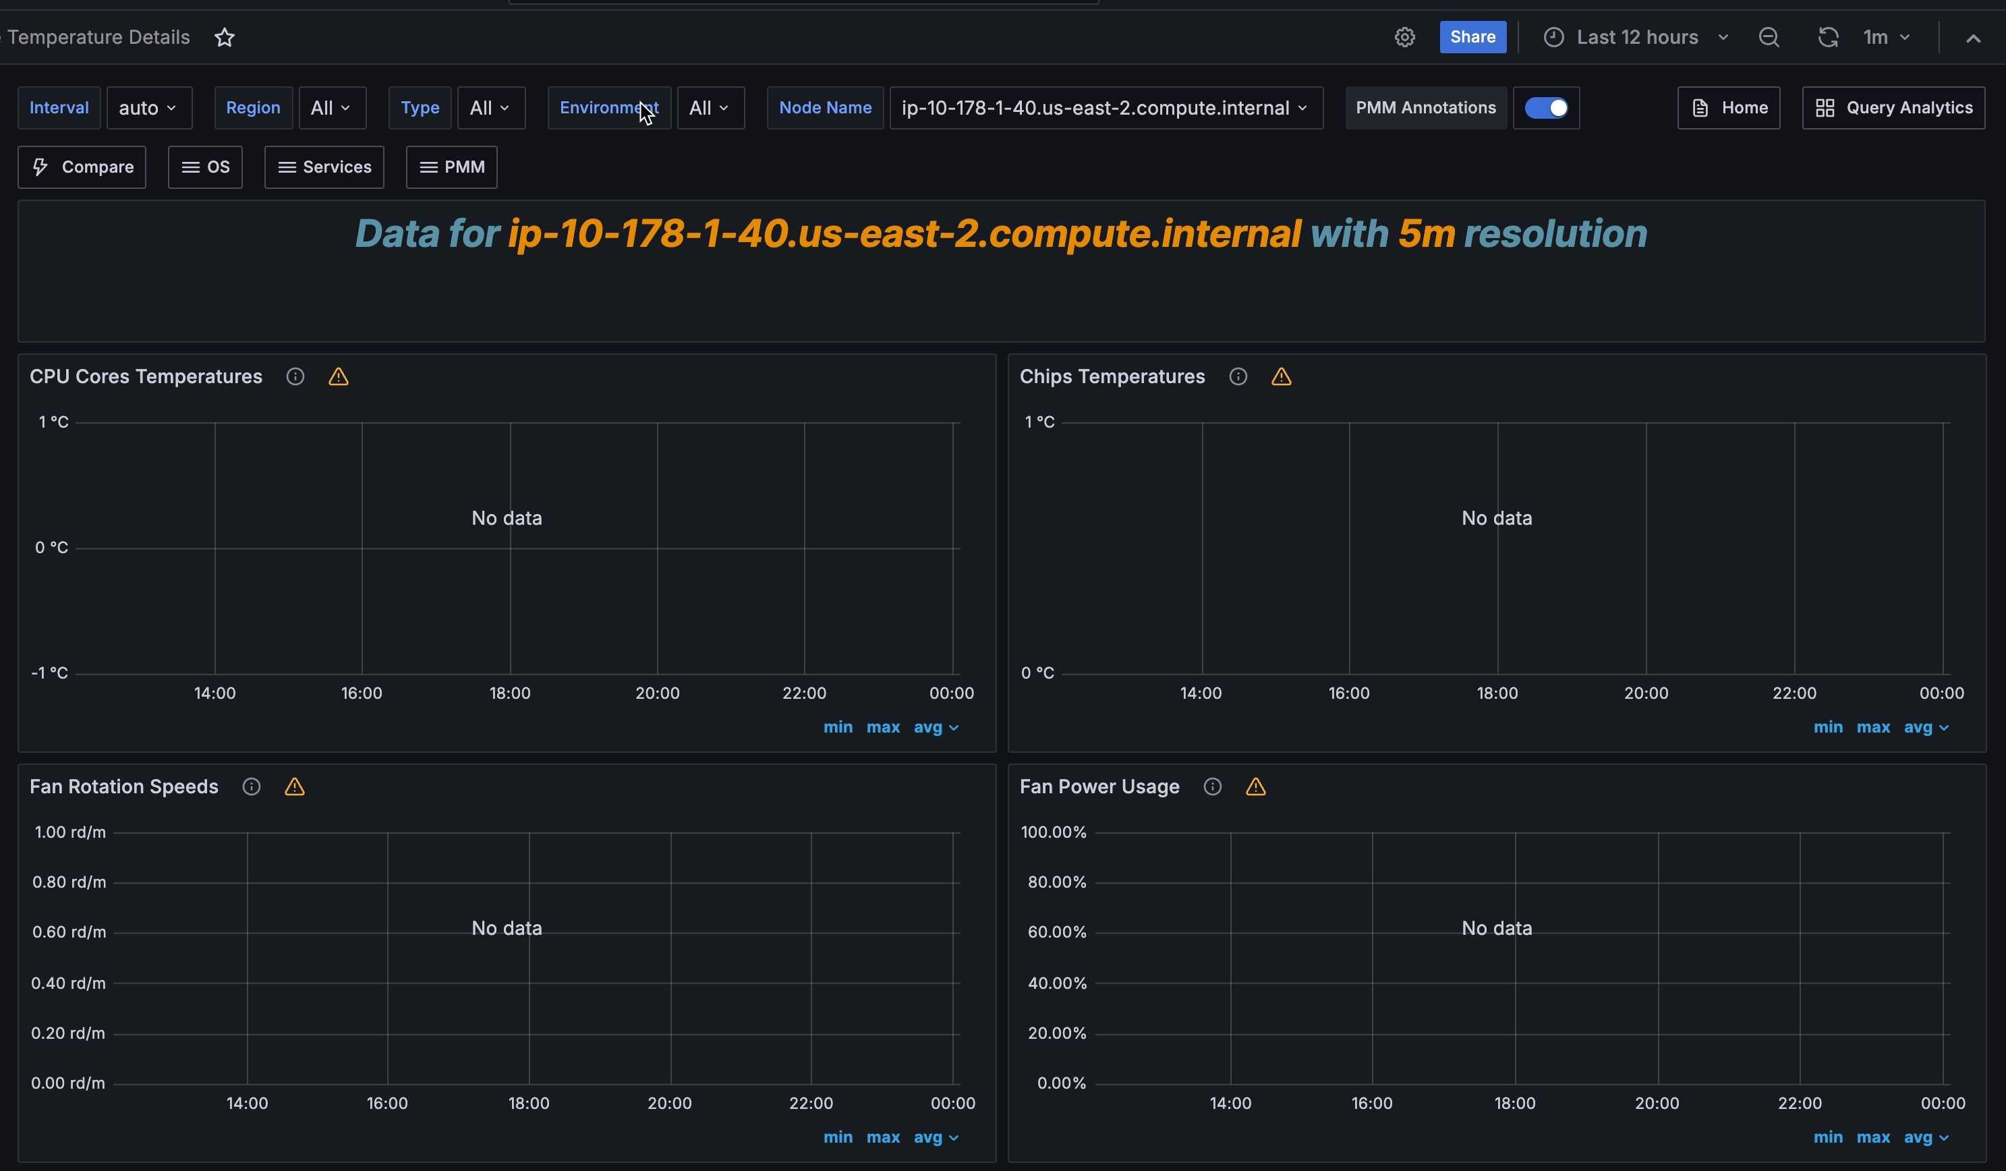This screenshot has height=1171, width=2006.
Task: Click warning icon on Fan Power Usage
Action: click(1255, 787)
